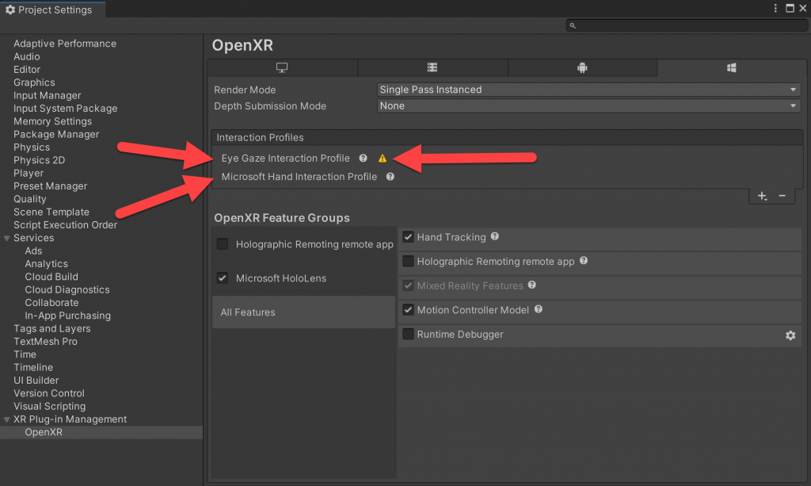The image size is (811, 486).
Task: Open Input System Package settings
Action: [65, 108]
